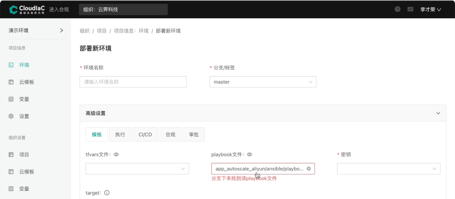
Task: Click the 进入合规 link
Action: coord(60,10)
